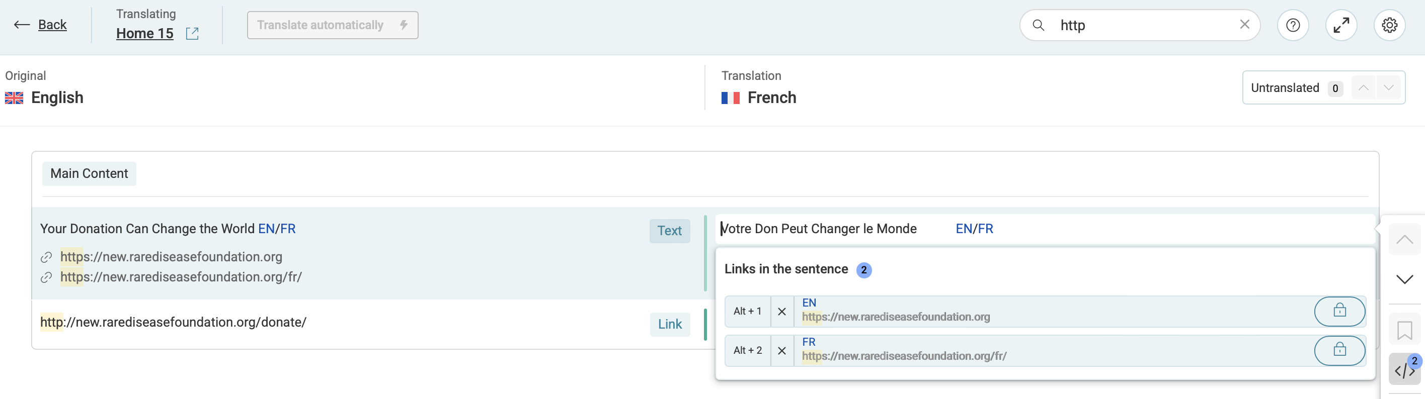
Task: Toggle lock on the FR link
Action: (1338, 350)
